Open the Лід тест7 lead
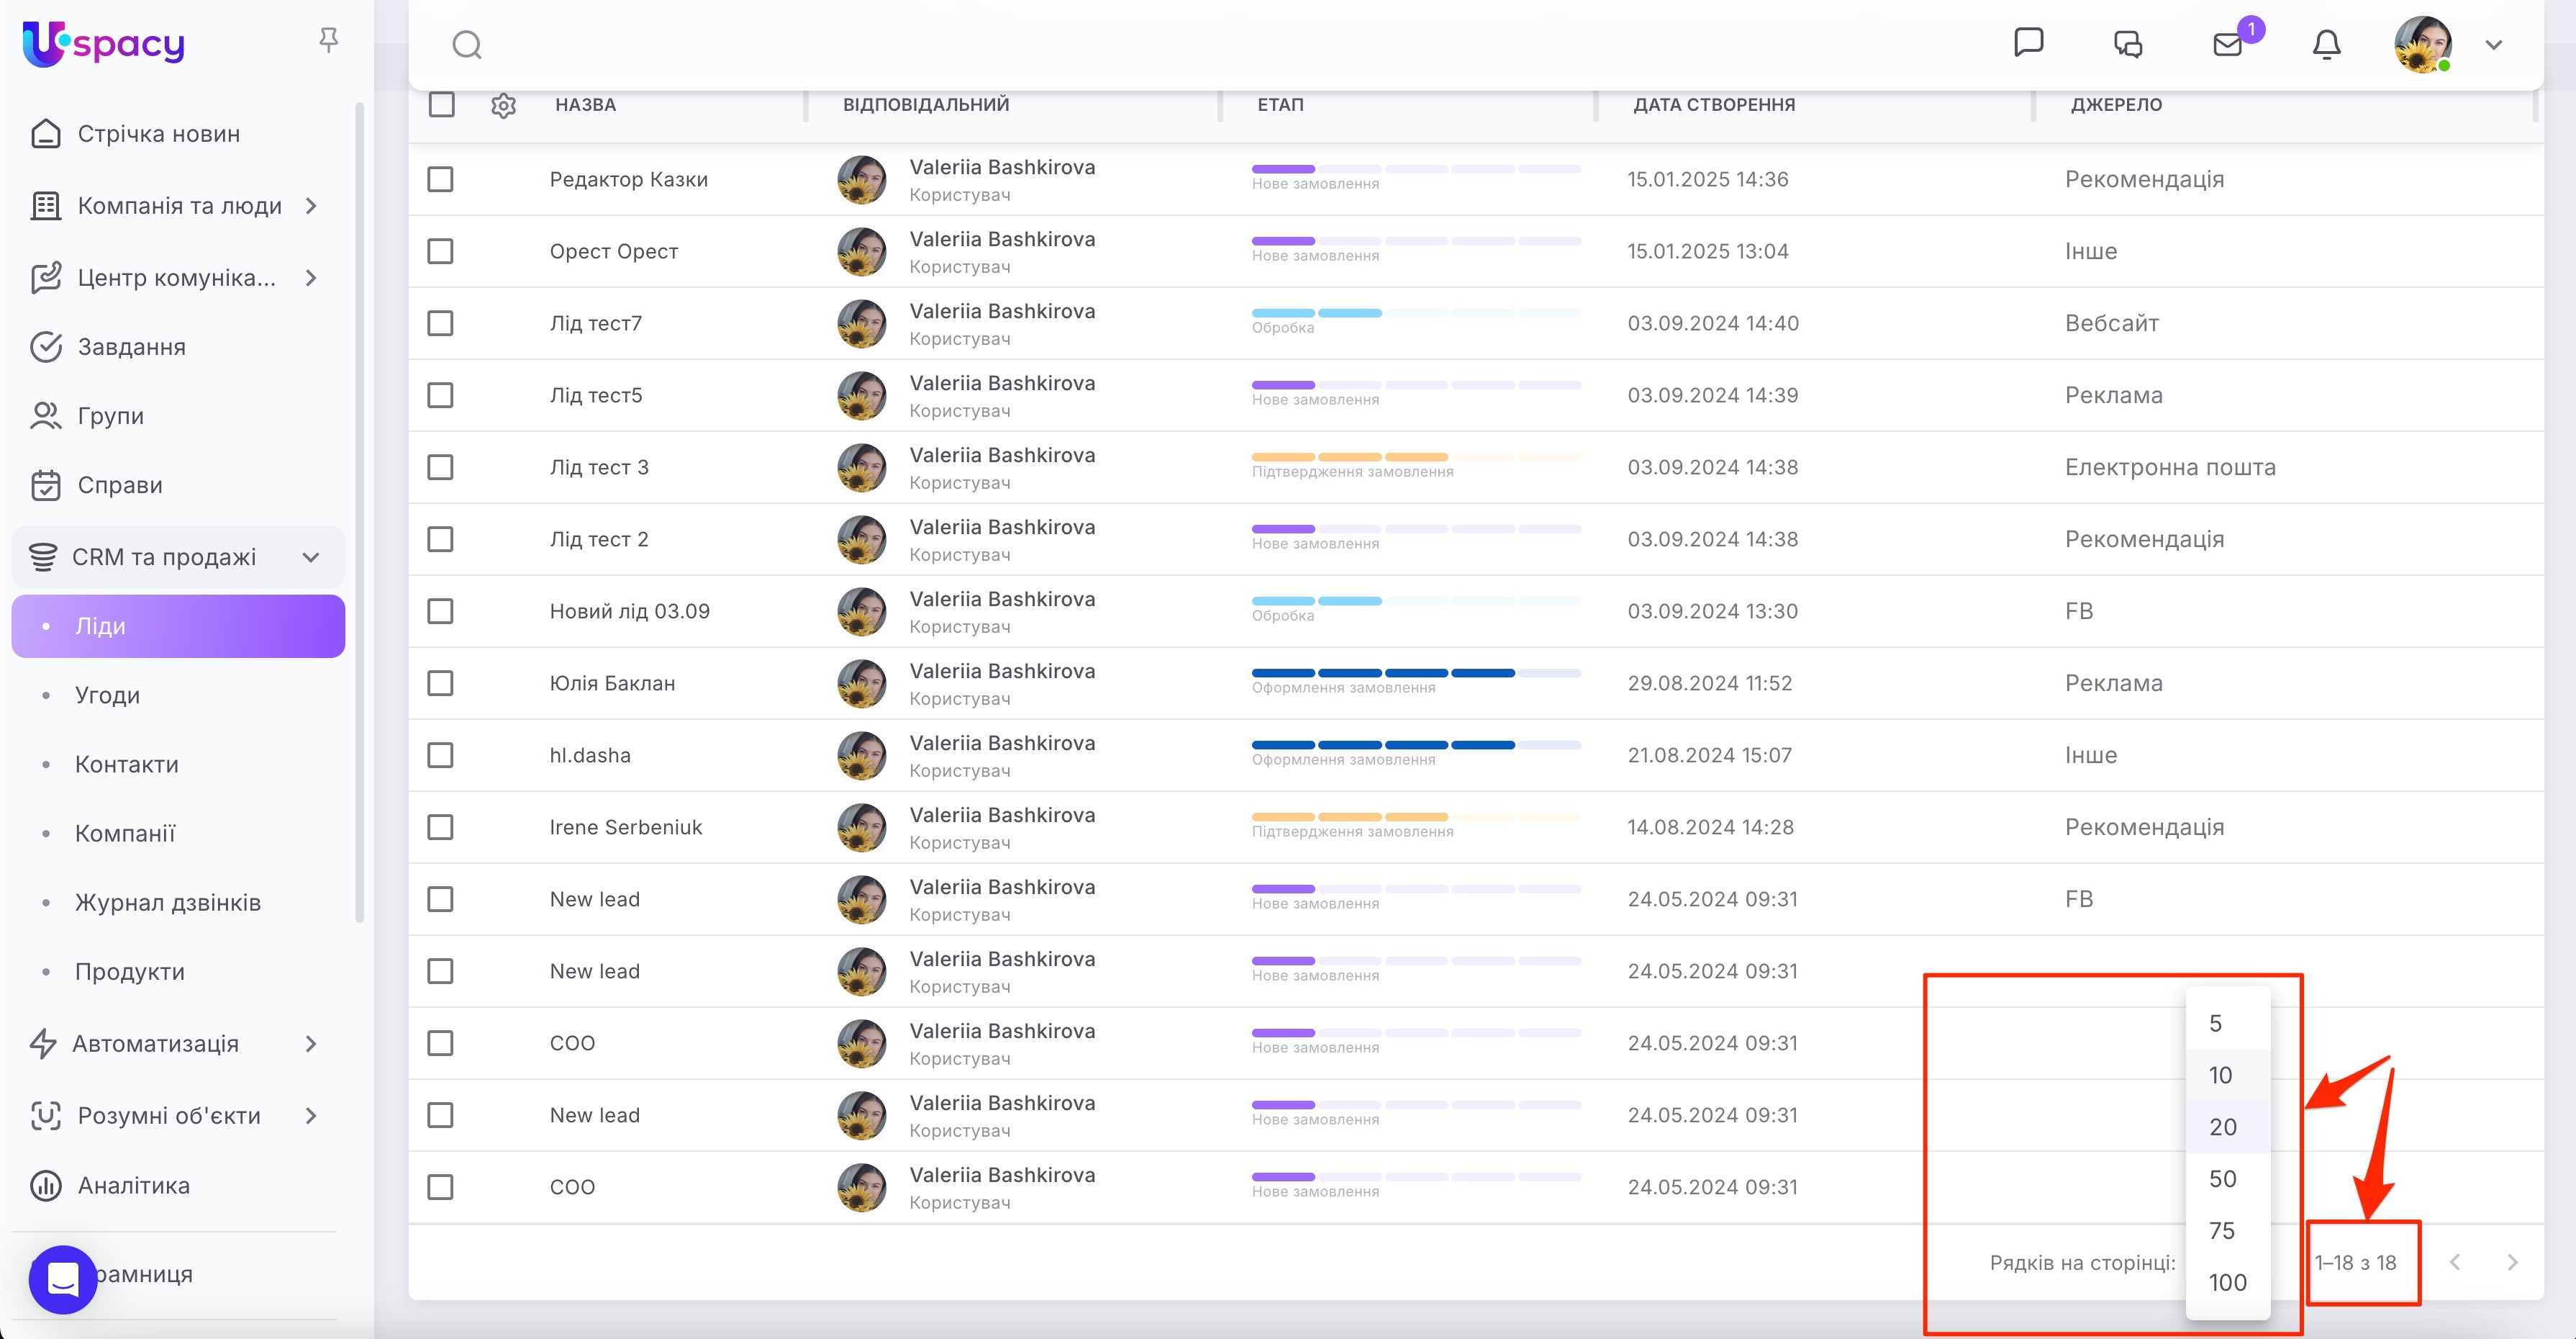 [x=596, y=323]
